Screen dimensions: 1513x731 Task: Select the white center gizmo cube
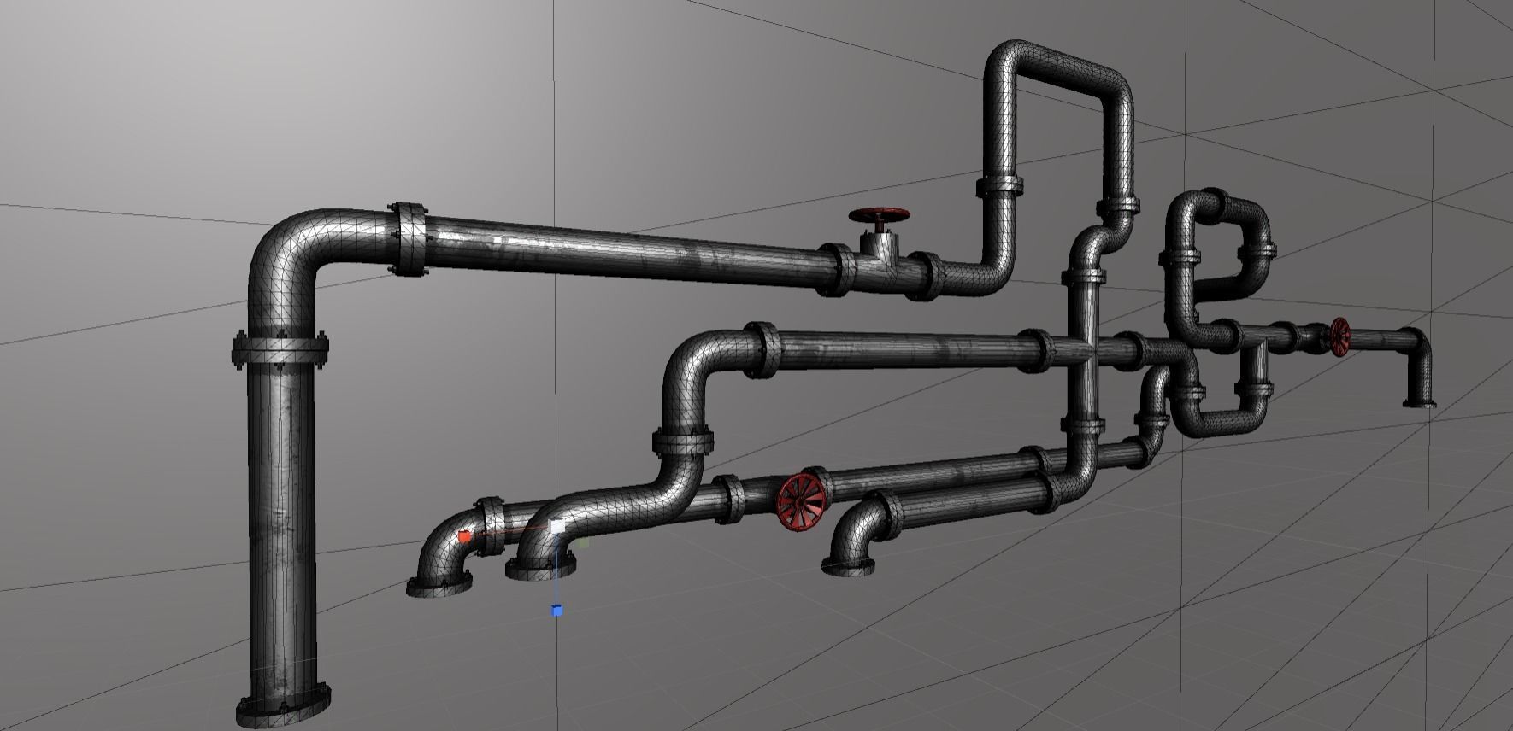pyautogui.click(x=557, y=527)
